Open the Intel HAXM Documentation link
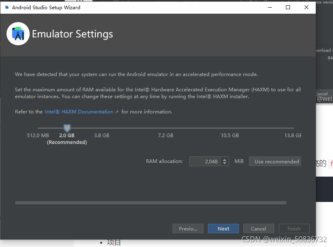333x247 pixels. [79, 112]
